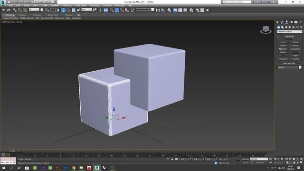Viewport: 304px width, 171px height.
Task: Click the Render Production teapot icon
Action: click(x=208, y=10)
